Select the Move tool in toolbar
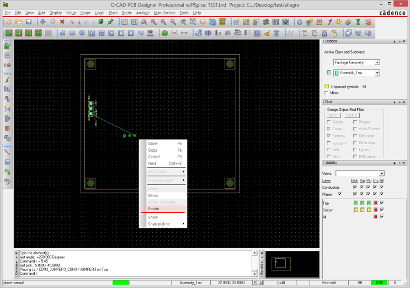 tap(42, 22)
